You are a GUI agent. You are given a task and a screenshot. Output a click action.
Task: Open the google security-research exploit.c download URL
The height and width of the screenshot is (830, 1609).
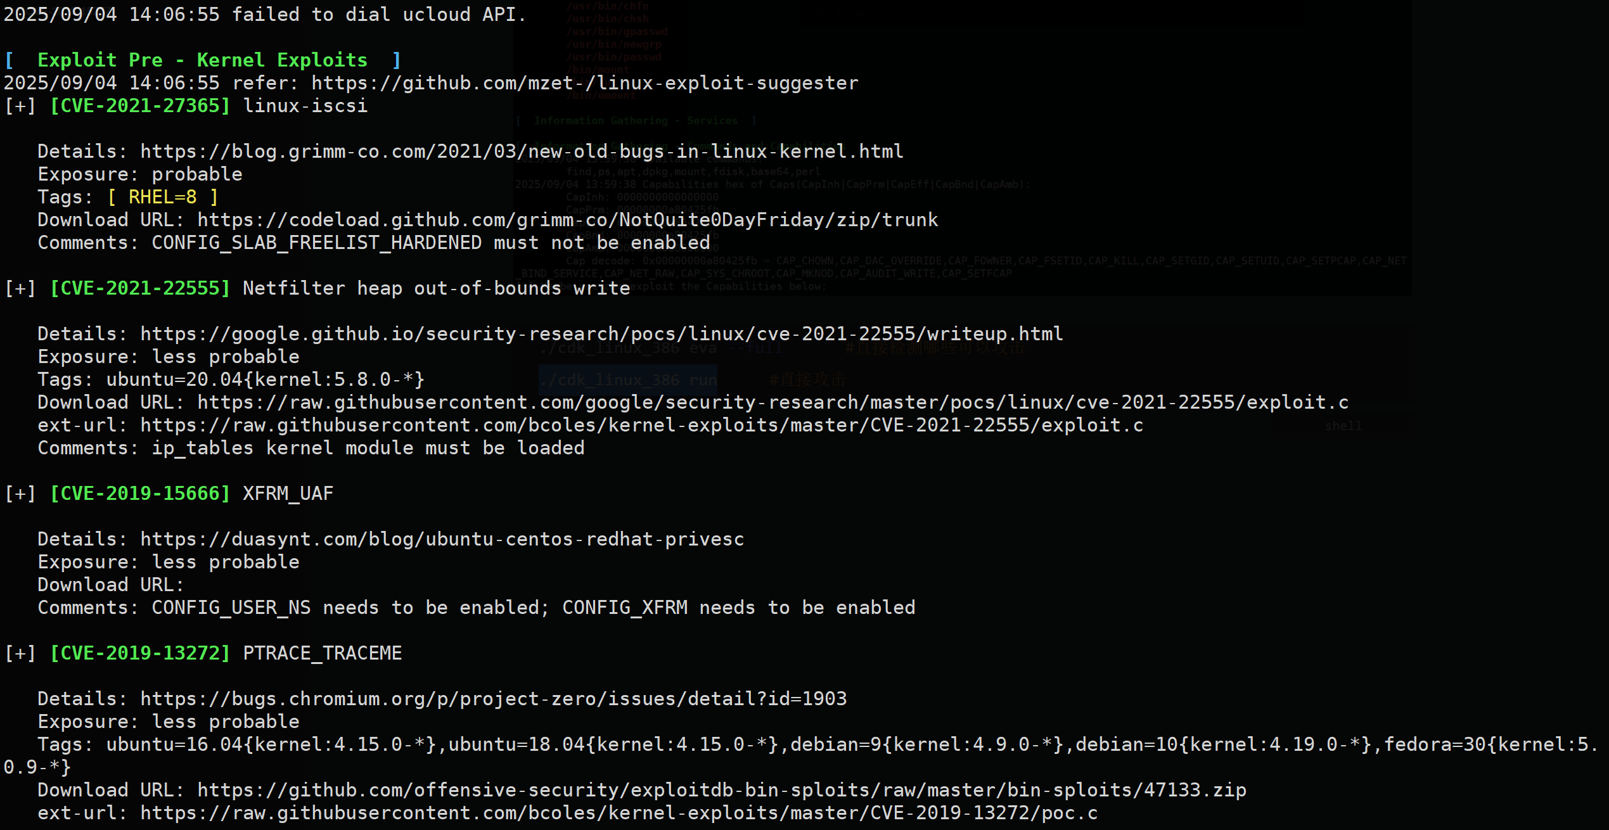[x=773, y=402]
